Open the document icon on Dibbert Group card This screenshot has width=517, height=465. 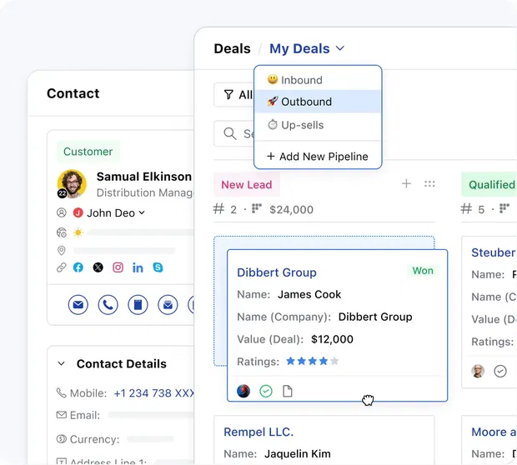coord(288,391)
